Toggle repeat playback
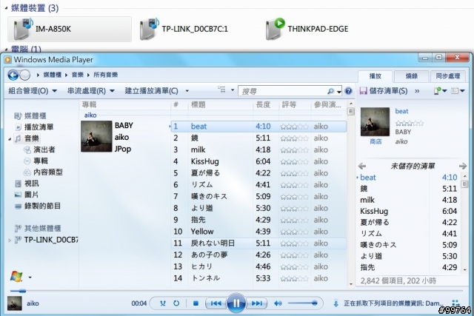Image resolution: width=474 pixels, height=316 pixels. click(x=176, y=303)
